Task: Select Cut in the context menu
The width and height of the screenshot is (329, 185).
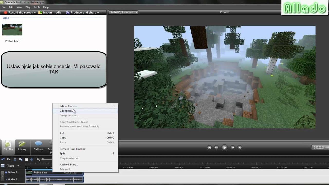Action: [x=85, y=133]
